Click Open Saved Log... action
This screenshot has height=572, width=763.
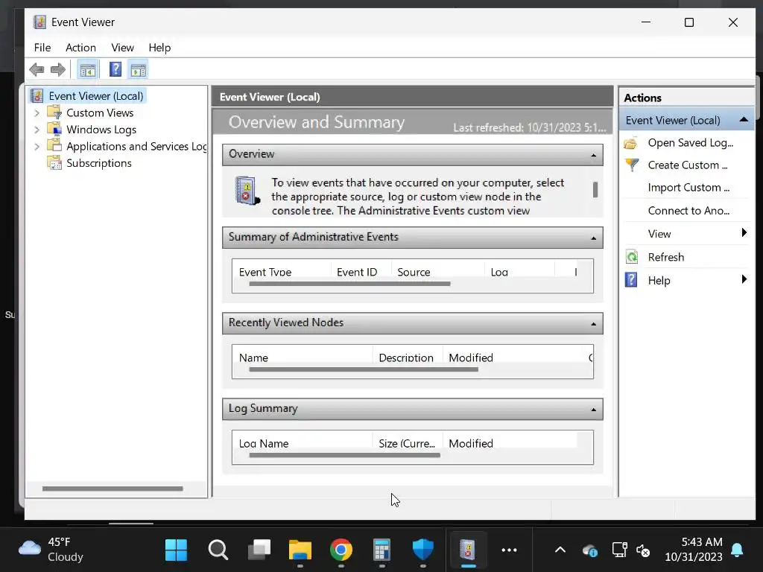coord(691,142)
